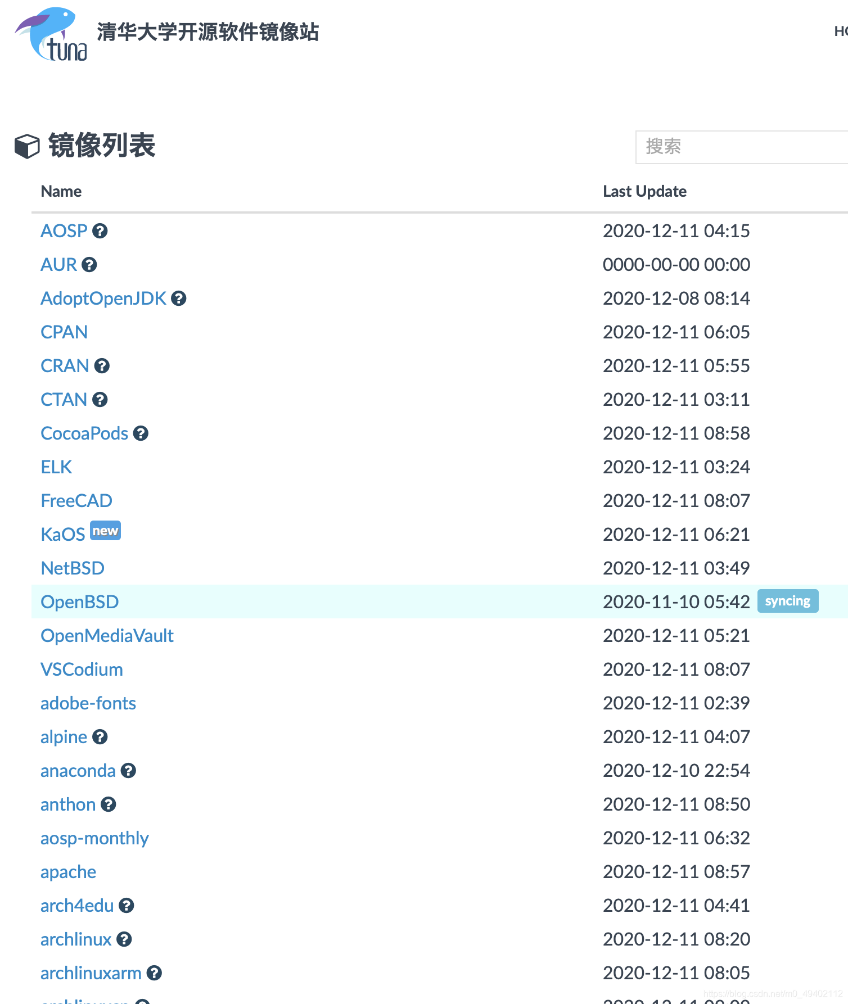Open the KaOS mirror link
Viewport: 848px width, 1004px height.
pos(63,535)
